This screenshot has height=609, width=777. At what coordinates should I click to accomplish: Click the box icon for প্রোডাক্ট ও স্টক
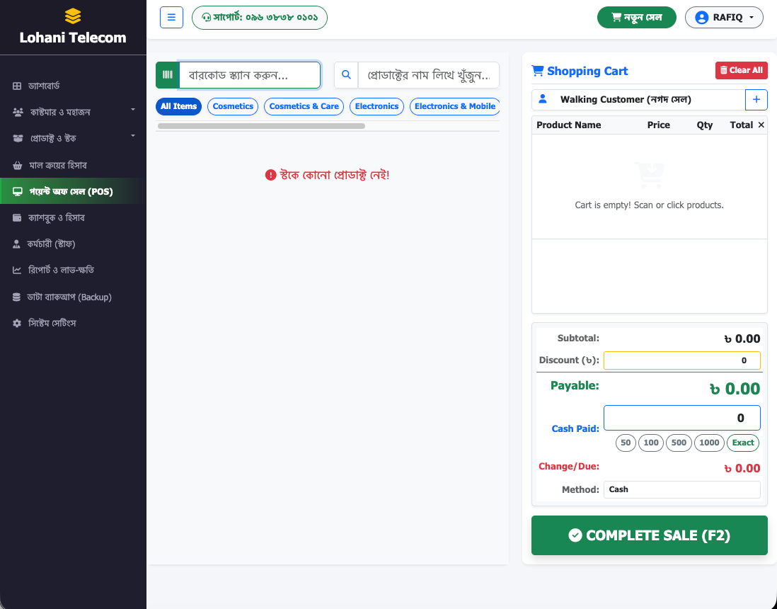coord(18,138)
